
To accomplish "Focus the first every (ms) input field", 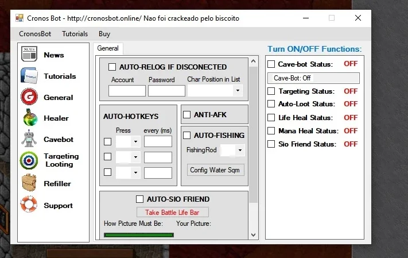I will click(x=158, y=141).
